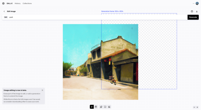Click the OpenAI logo icon
The width and height of the screenshot is (201, 110).
[3, 3]
